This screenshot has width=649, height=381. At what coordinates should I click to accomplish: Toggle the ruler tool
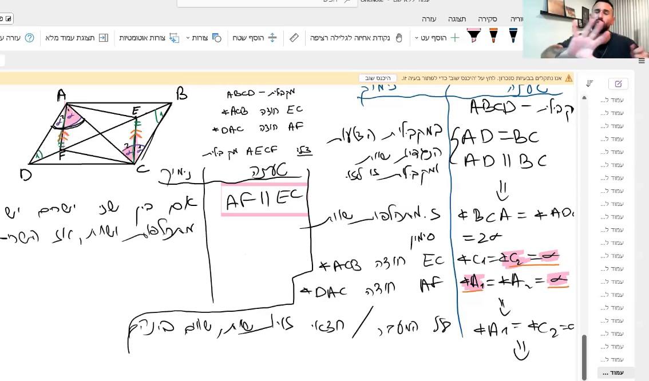pos(294,38)
